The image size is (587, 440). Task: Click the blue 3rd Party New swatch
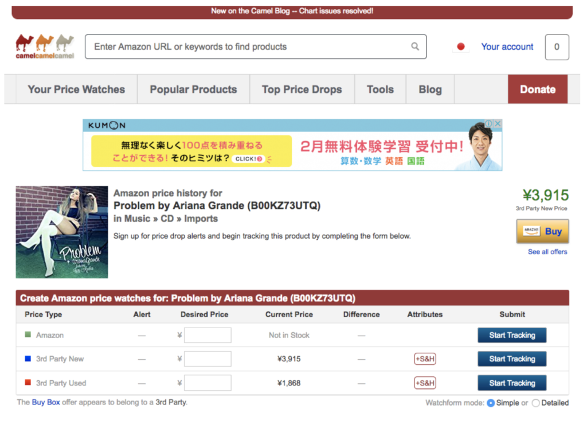pos(28,359)
